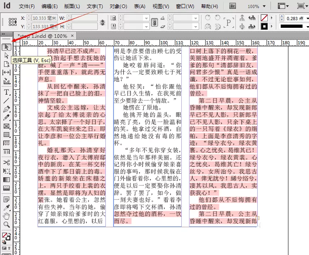
Task: Click the X position input field
Action: [x=44, y=18]
